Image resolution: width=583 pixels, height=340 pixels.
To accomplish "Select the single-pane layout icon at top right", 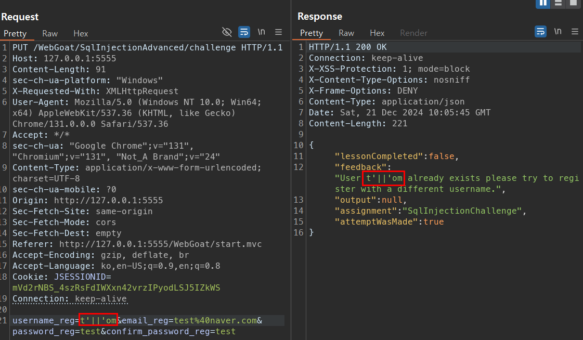I will [x=573, y=4].
